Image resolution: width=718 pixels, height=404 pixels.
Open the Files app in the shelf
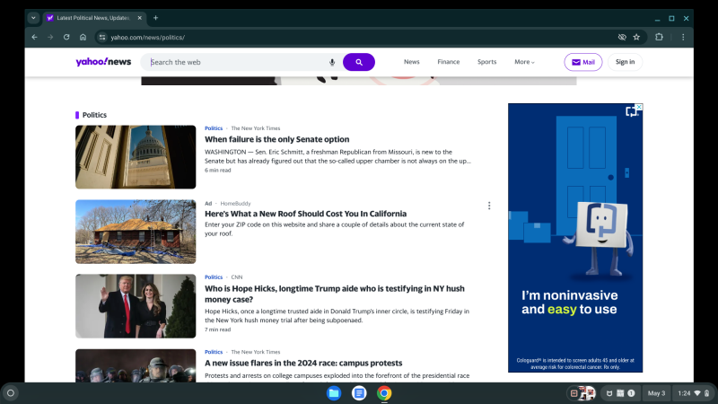(x=334, y=393)
